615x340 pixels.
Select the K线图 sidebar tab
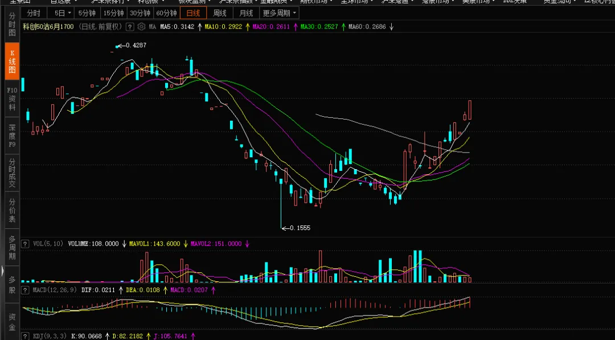click(12, 62)
